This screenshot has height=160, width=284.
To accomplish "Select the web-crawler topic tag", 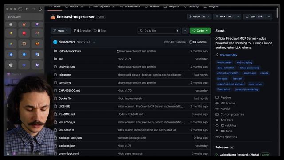I will [x=225, y=62].
